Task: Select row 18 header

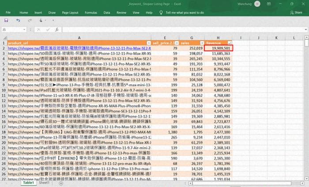Action: coord(4,132)
